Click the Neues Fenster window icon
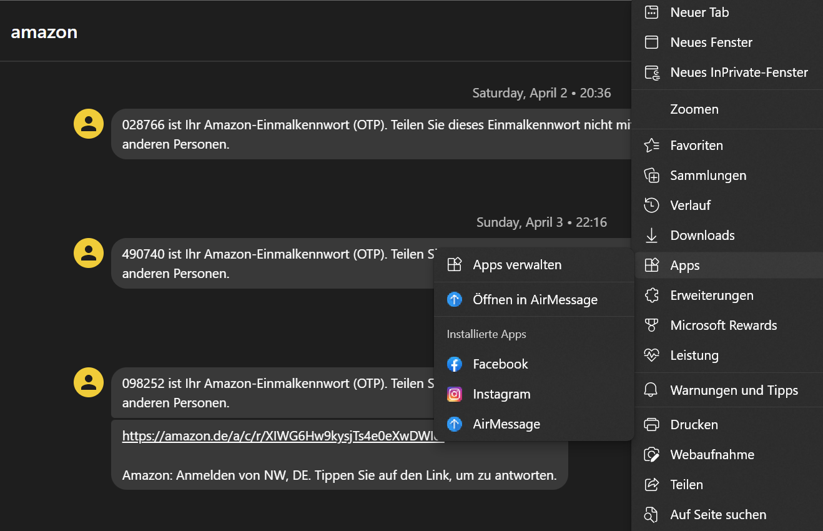 tap(651, 42)
